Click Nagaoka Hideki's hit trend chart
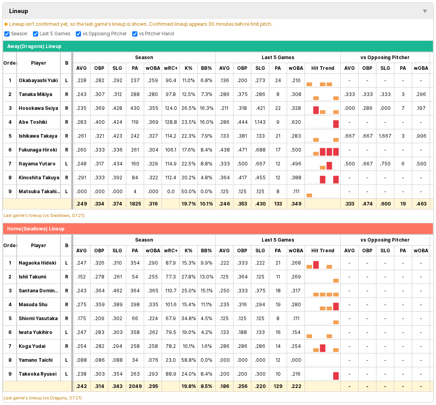 (x=322, y=263)
